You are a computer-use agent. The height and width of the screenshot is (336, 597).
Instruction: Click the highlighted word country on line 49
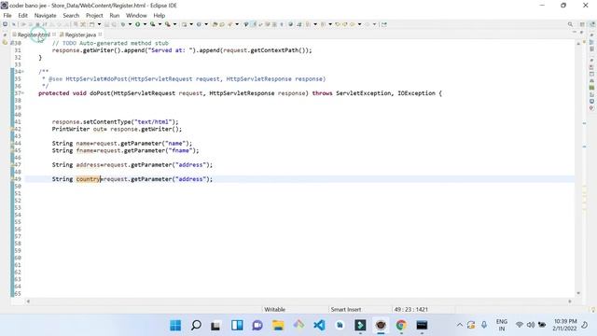point(88,179)
